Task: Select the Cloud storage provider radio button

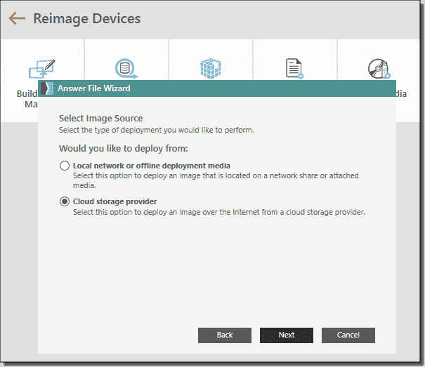Action: point(65,201)
